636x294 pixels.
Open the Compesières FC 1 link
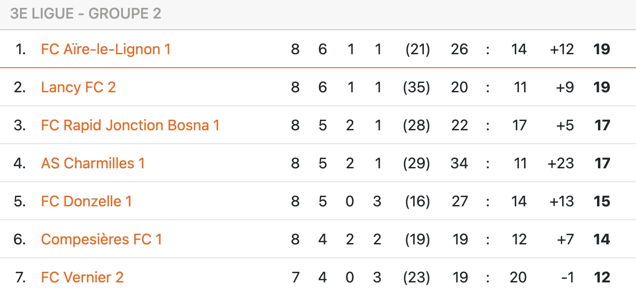[x=101, y=239]
